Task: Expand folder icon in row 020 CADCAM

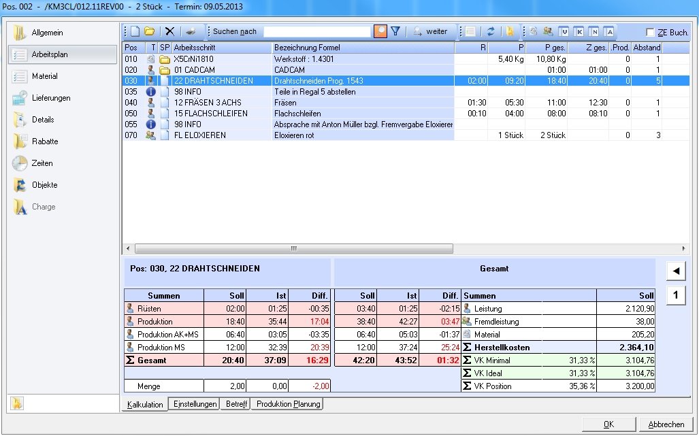Action: [164, 70]
